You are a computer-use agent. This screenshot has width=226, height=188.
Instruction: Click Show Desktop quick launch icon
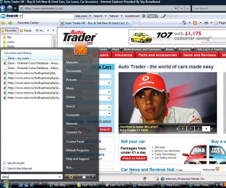20,185
